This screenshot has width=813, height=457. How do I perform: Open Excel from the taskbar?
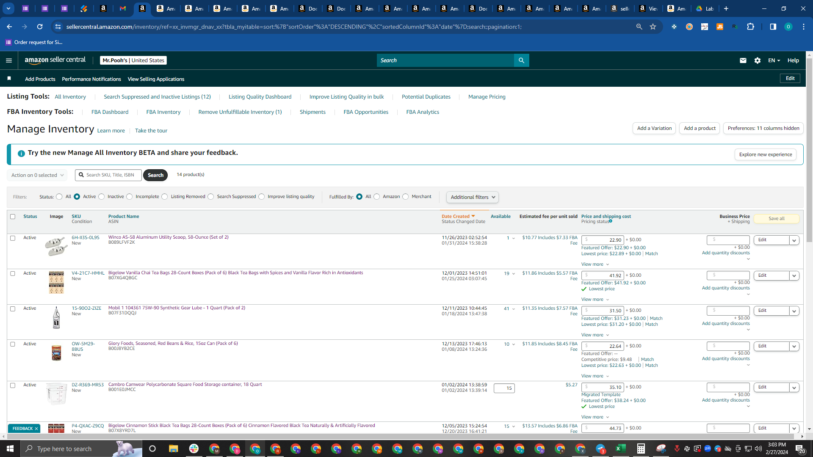point(621,449)
